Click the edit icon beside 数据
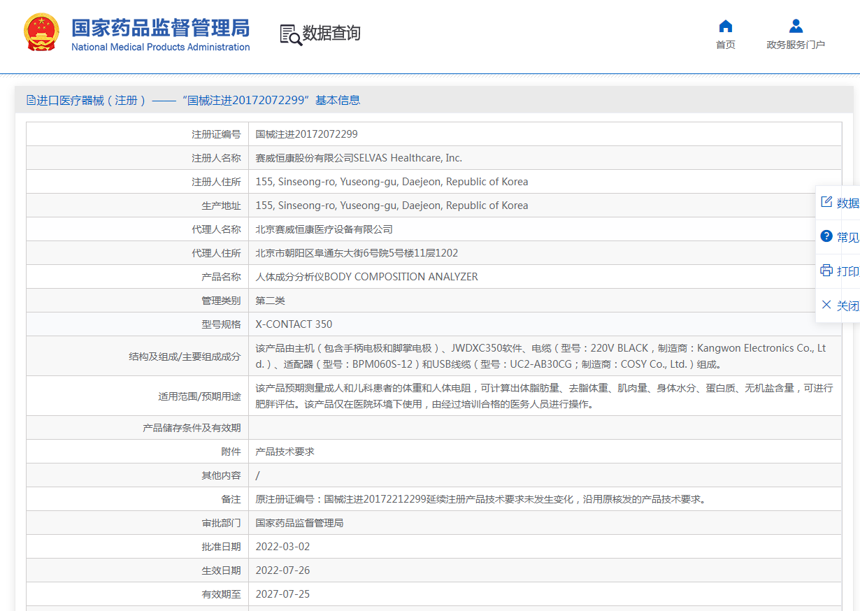Image resolution: width=860 pixels, height=611 pixels. click(826, 202)
